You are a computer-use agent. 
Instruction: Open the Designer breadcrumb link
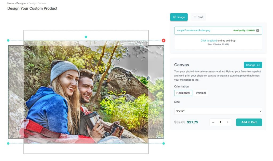click(x=22, y=3)
